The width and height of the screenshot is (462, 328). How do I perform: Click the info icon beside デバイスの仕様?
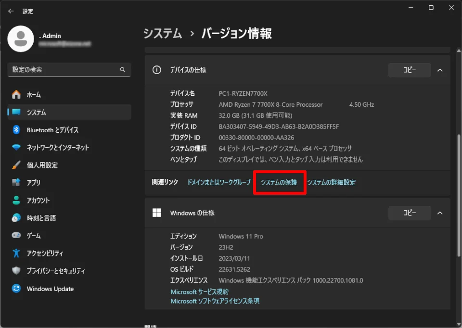click(157, 70)
